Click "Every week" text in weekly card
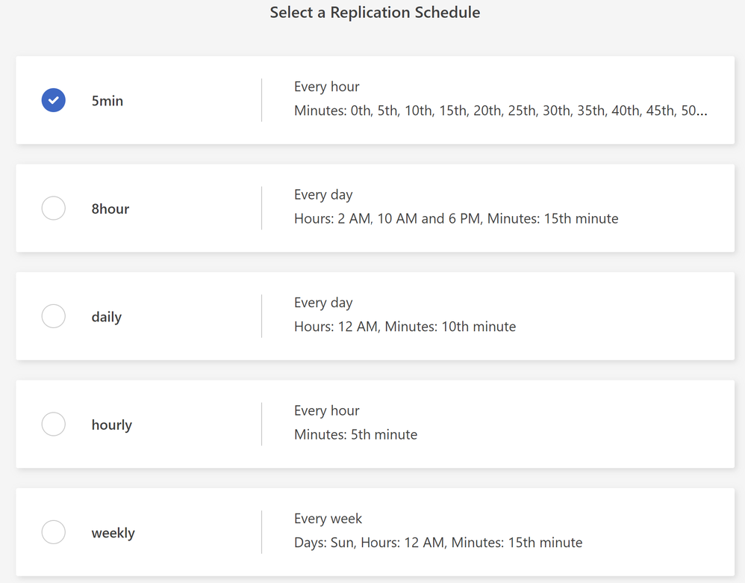The image size is (745, 583). pos(328,519)
